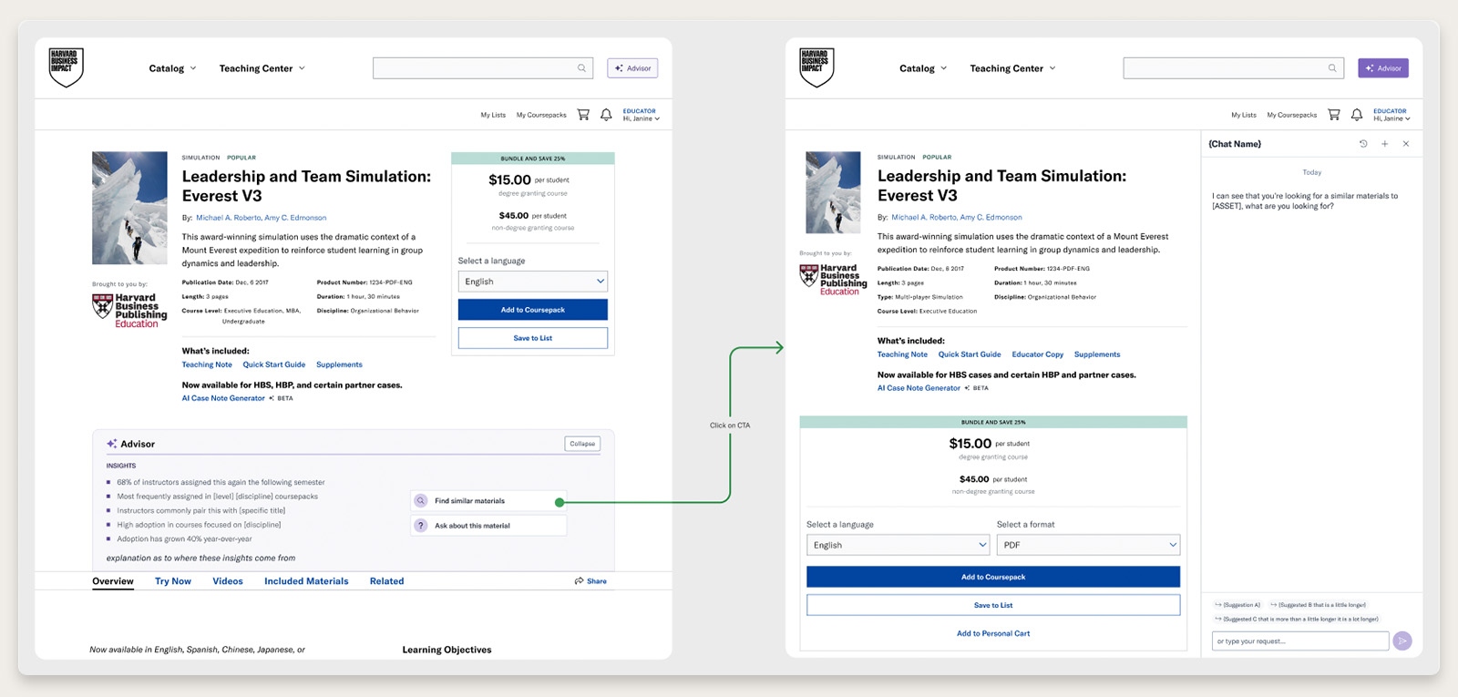Open the Educator Copy link

(1038, 354)
